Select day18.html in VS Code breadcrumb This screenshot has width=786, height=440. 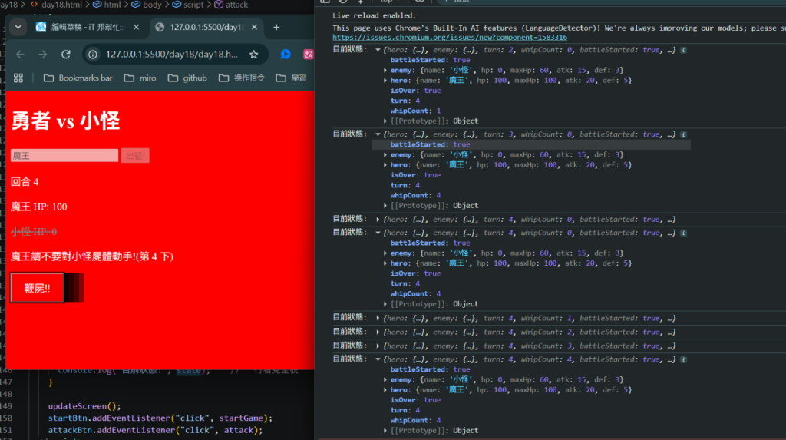[57, 5]
